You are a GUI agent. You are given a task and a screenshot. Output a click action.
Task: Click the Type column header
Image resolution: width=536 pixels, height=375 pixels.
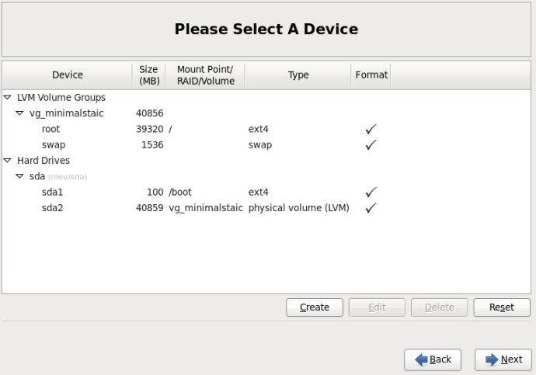pyautogui.click(x=298, y=75)
